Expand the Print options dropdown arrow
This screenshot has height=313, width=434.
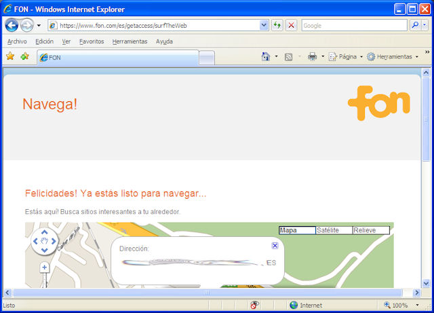click(323, 56)
